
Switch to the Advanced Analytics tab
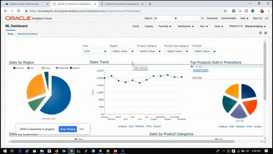[27, 34]
